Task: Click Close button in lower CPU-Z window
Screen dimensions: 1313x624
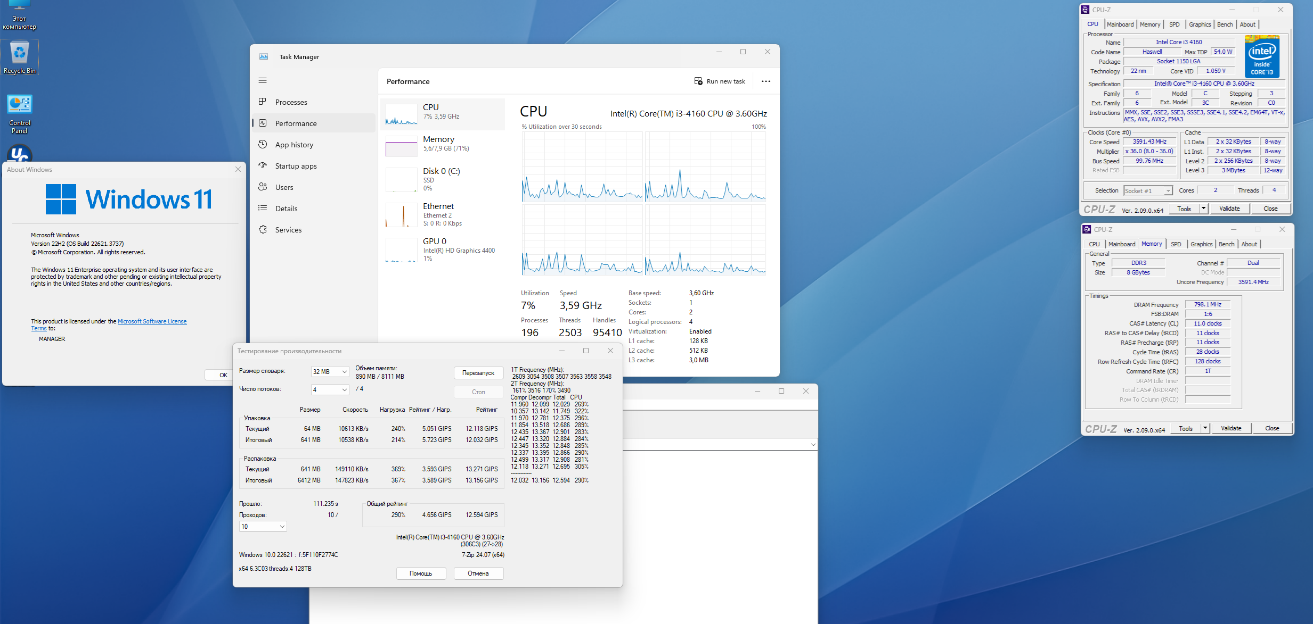Action: (1272, 428)
